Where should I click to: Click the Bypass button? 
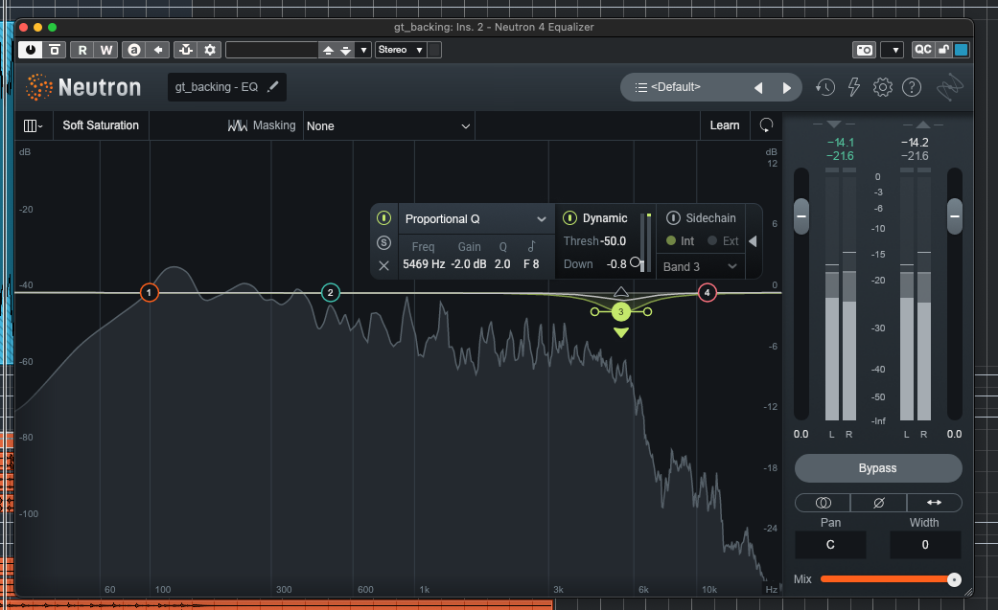878,468
